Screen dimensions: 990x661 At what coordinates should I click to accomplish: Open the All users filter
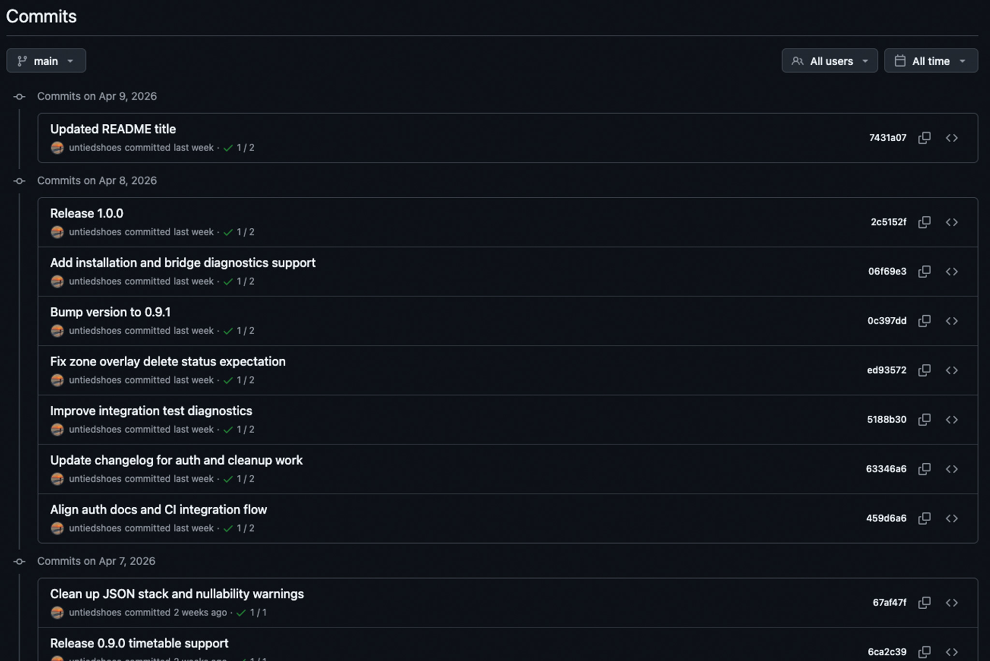click(830, 60)
